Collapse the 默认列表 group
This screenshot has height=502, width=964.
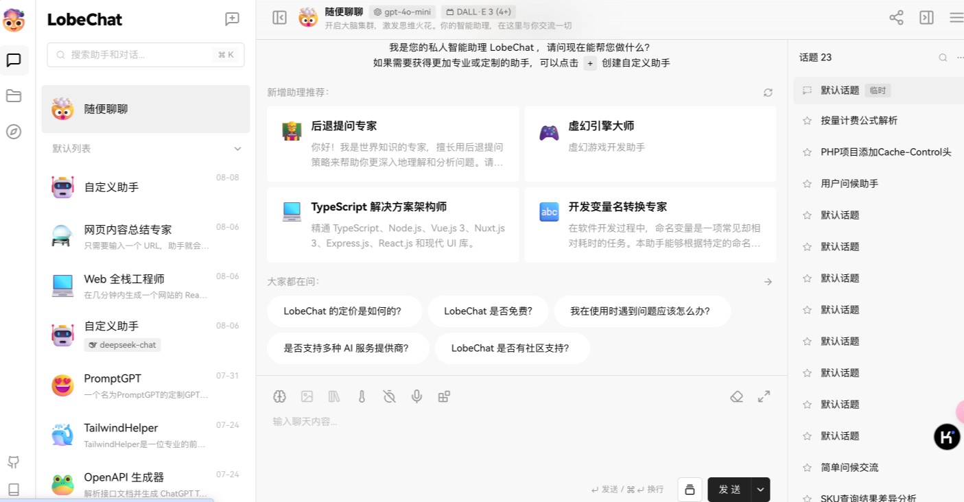pyautogui.click(x=237, y=149)
